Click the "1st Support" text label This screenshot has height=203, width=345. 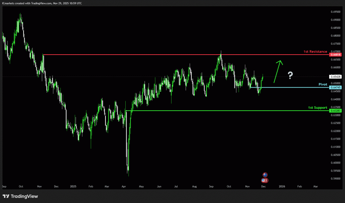(x=317, y=108)
